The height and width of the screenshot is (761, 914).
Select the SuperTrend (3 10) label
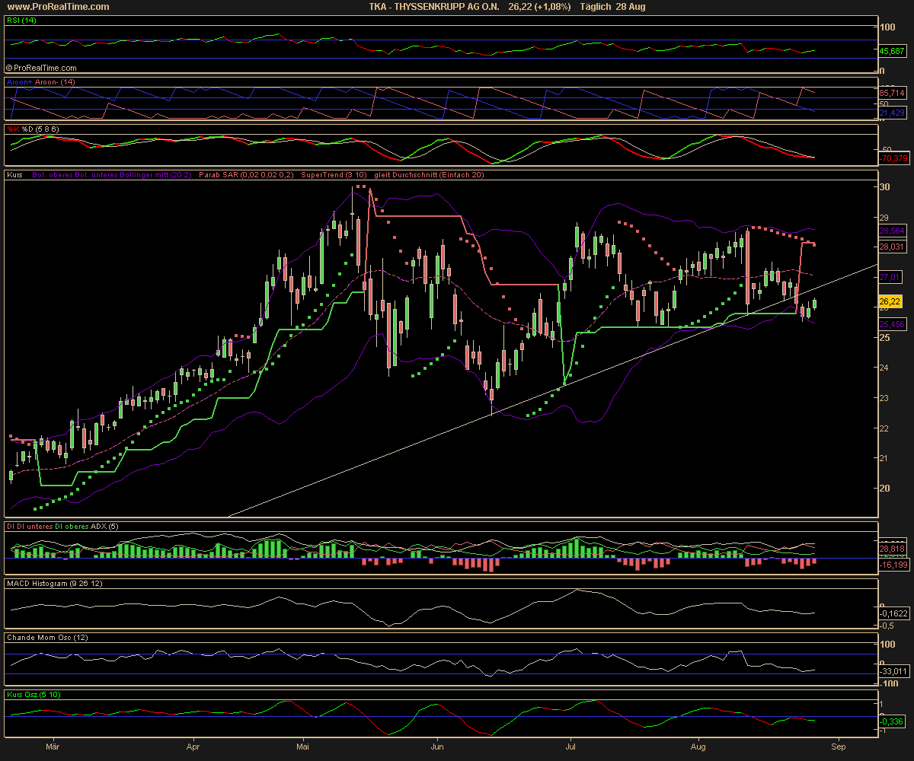(x=334, y=175)
